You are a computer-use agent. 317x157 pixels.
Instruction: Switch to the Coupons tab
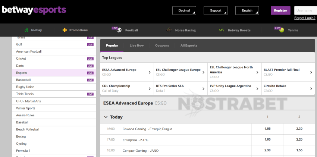pyautogui.click(x=162, y=45)
